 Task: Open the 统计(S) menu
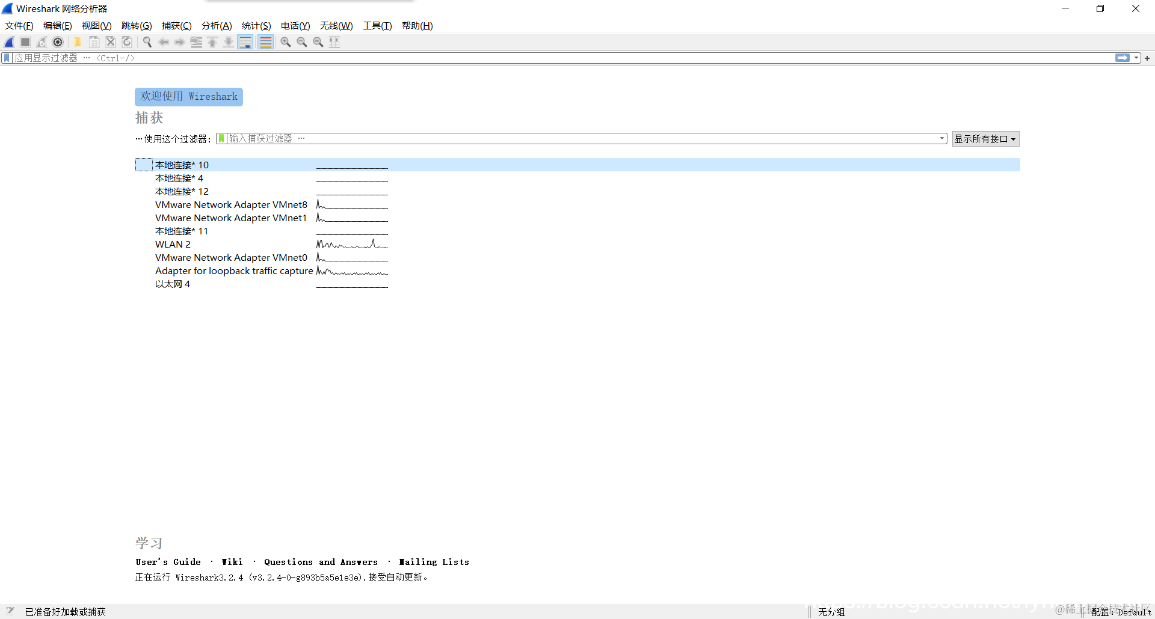[x=256, y=26]
